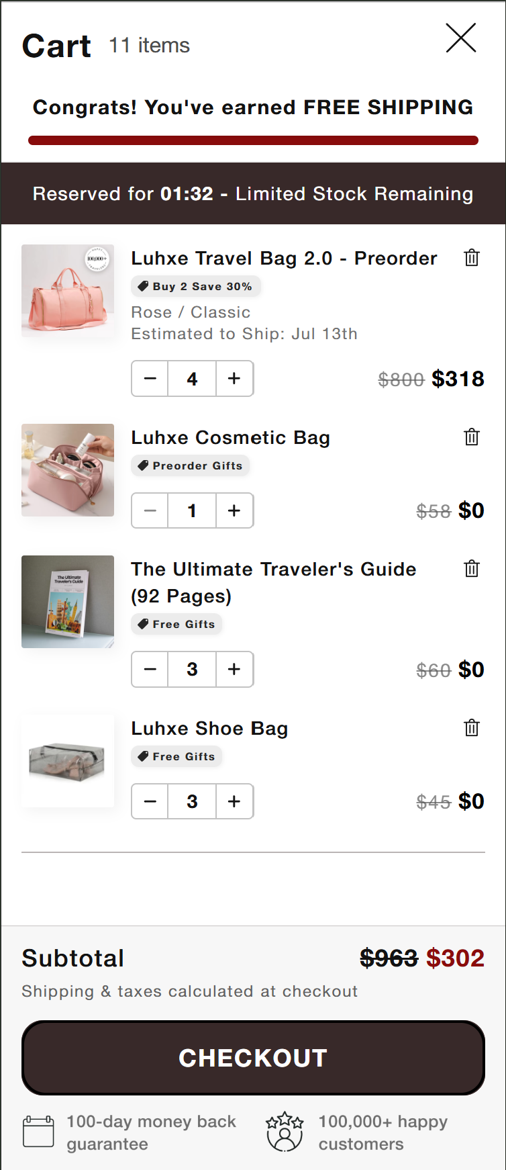Remove Luhxe Shoe Bag using trash icon

[x=472, y=728]
